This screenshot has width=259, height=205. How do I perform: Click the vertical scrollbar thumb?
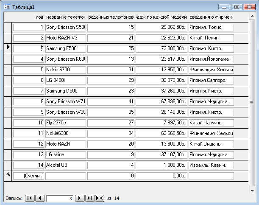pyautogui.click(x=252, y=103)
